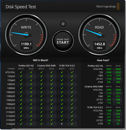The height and width of the screenshot is (130, 126).
Task: Click NTSC/PAL ProRes 422 HQ write checkmark
Action: point(21,72)
